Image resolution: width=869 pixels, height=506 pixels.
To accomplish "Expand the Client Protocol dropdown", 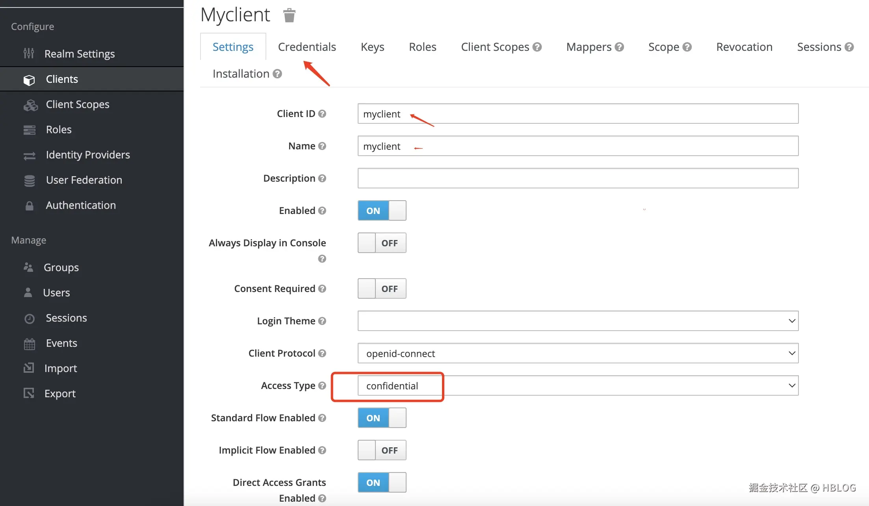I will (x=577, y=353).
